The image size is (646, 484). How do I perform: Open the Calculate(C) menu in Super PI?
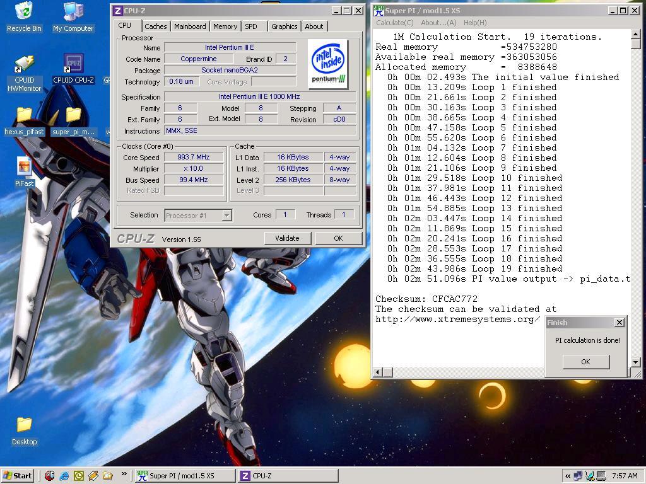tap(395, 23)
